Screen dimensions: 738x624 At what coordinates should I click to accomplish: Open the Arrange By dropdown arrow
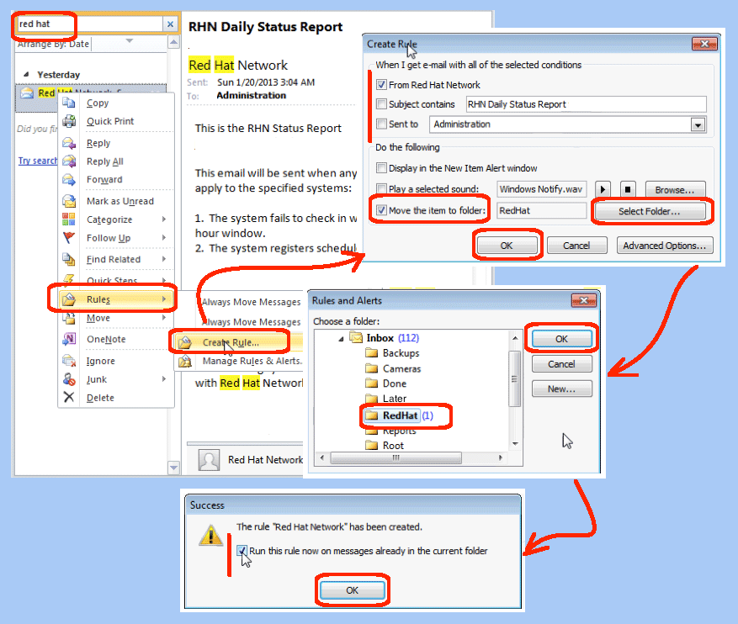[x=130, y=41]
